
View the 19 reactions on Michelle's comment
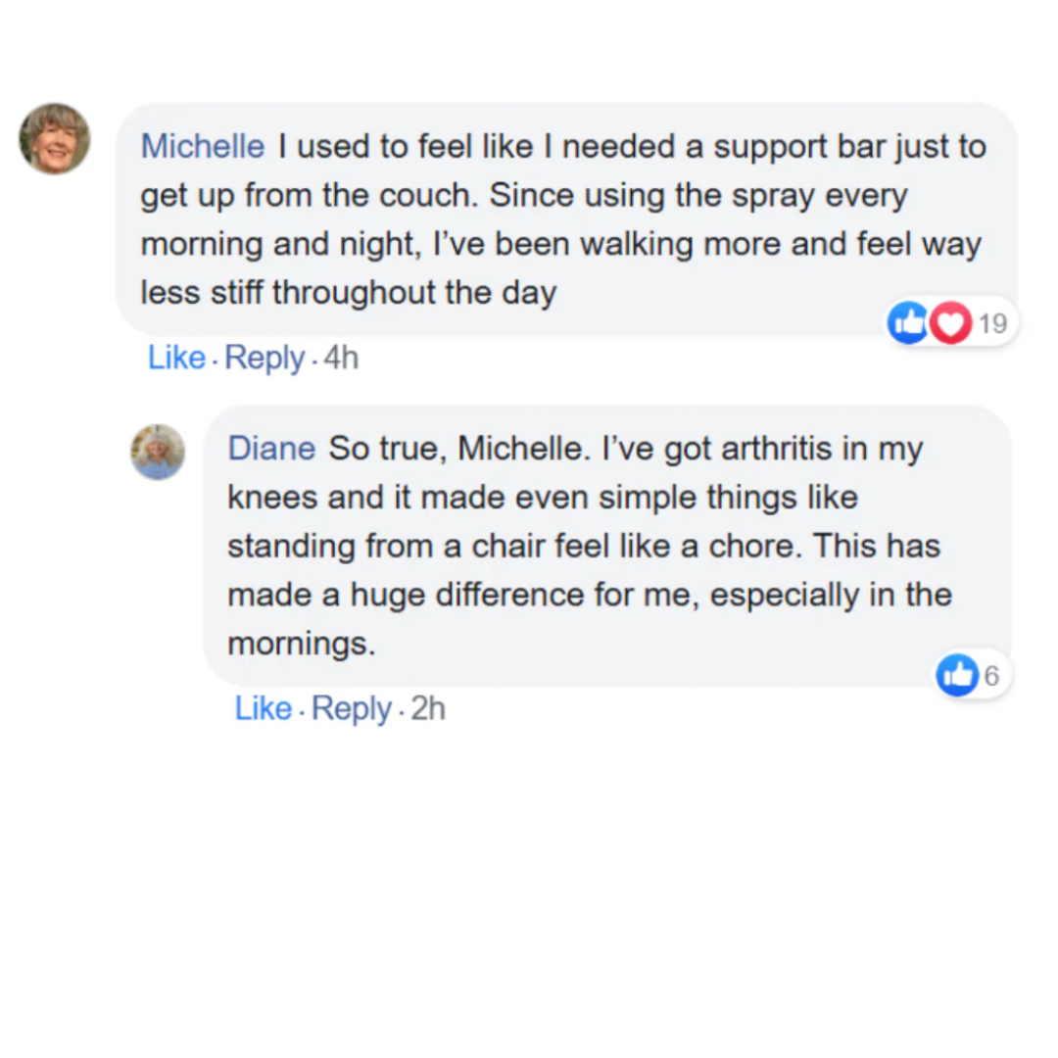tap(993, 323)
